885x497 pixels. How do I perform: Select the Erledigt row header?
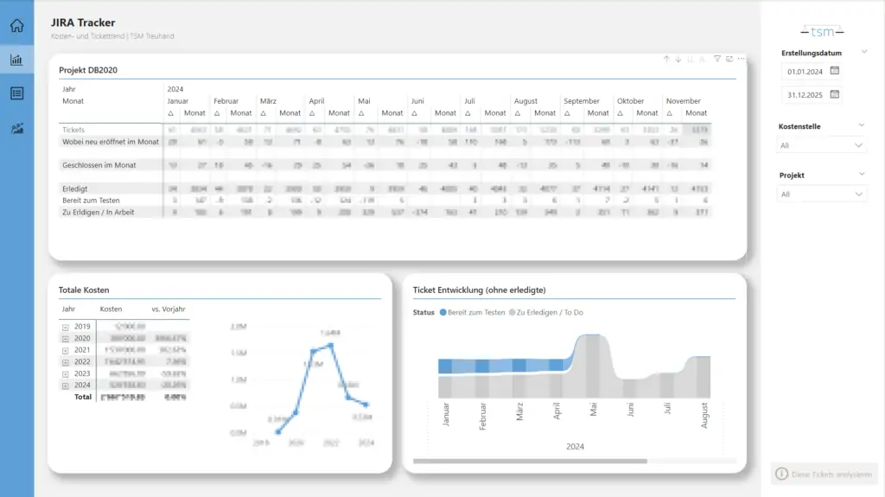click(74, 188)
